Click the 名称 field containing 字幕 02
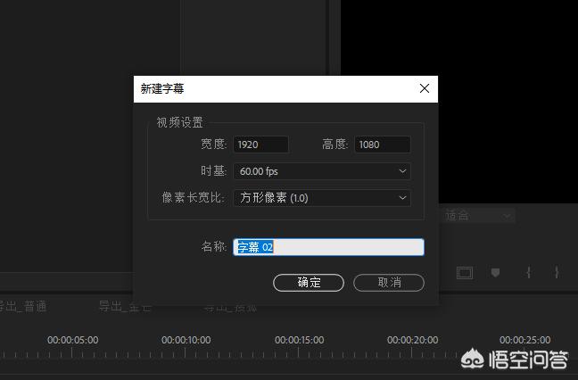Image resolution: width=578 pixels, height=380 pixels. pos(328,247)
